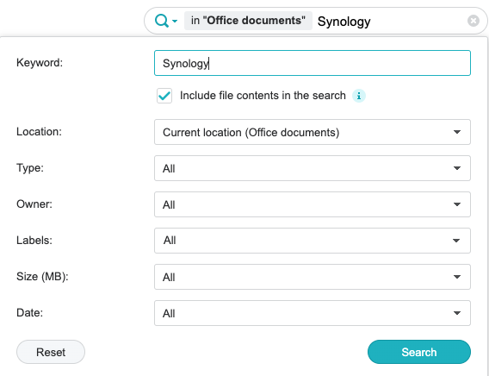Click the top search bar Synology text
Image resolution: width=489 pixels, height=376 pixels.
tap(344, 22)
